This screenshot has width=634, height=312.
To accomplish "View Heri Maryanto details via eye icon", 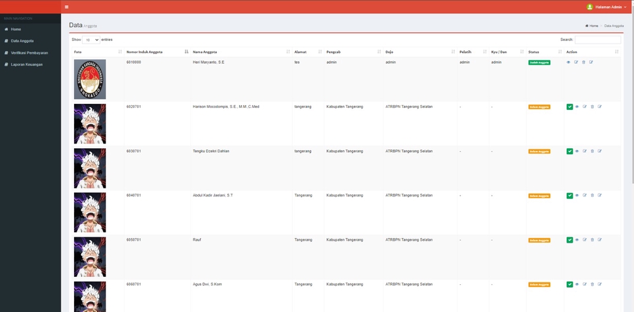I will pyautogui.click(x=569, y=62).
